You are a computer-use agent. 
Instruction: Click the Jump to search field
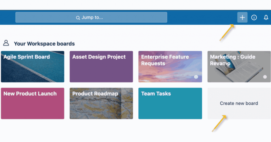(91, 17)
